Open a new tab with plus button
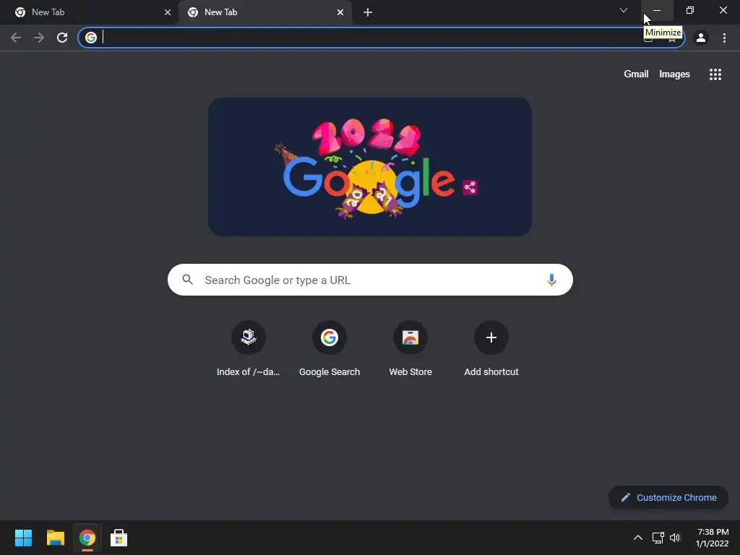This screenshot has width=740, height=555. tap(368, 12)
